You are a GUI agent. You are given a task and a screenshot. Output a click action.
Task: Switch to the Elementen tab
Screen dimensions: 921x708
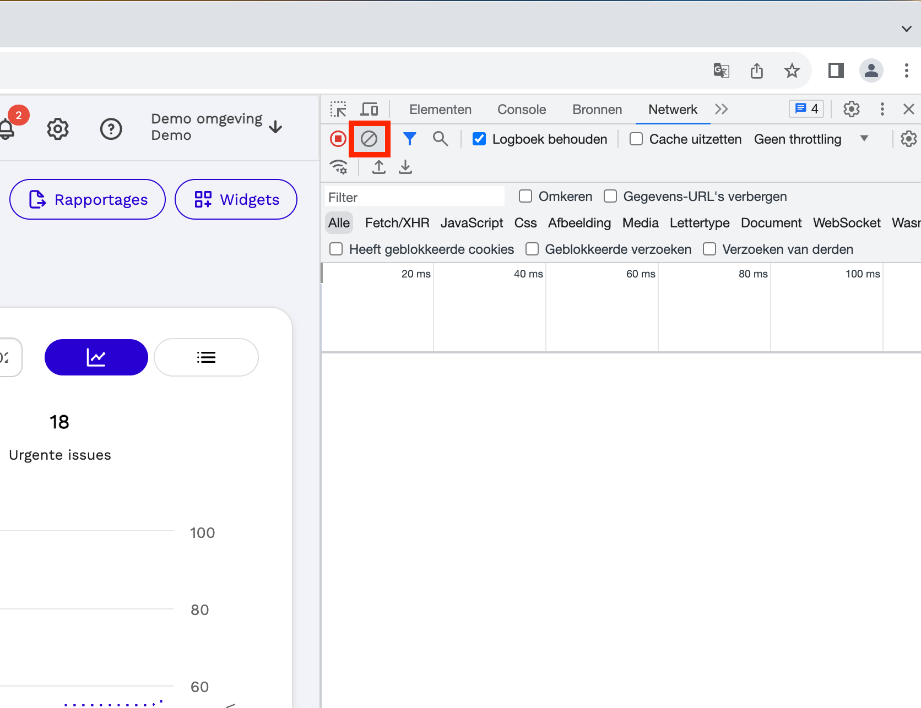pyautogui.click(x=440, y=109)
